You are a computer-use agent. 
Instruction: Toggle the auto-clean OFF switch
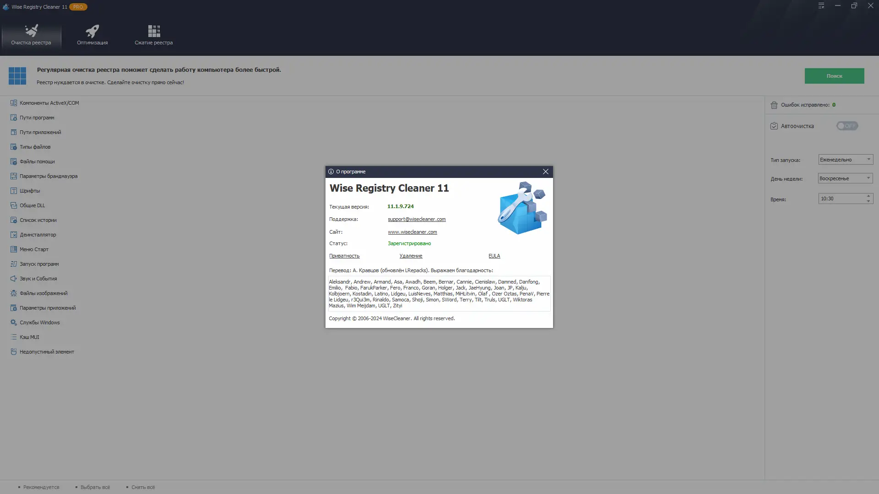pyautogui.click(x=847, y=126)
